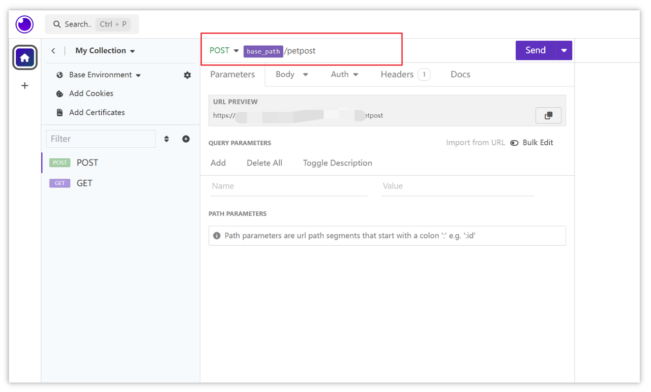
Task: Open the Home icon in sidebar
Action: coord(24,57)
